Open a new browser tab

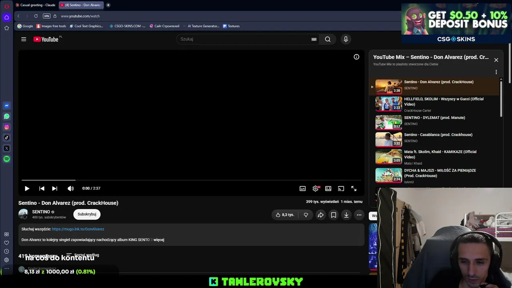click(x=108, y=5)
